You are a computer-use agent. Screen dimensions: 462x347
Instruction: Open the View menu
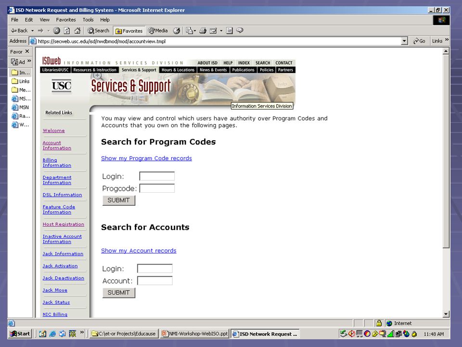[44, 20]
